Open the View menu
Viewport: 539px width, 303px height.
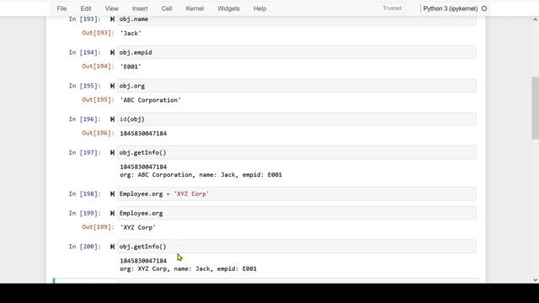(111, 8)
